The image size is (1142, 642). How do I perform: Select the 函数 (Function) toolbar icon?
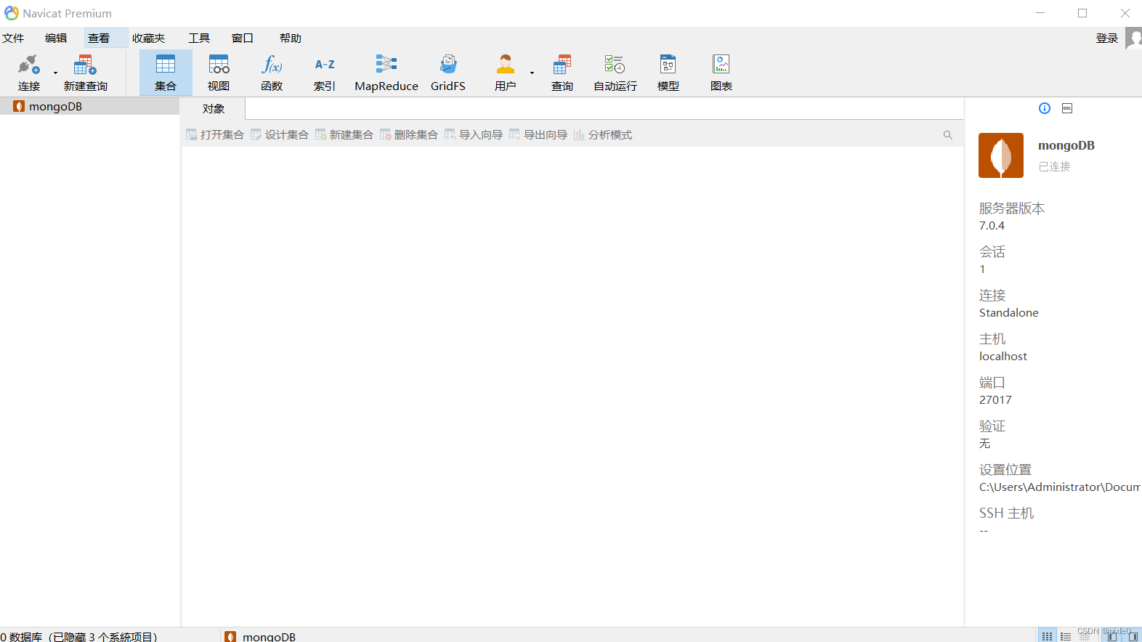coord(272,73)
